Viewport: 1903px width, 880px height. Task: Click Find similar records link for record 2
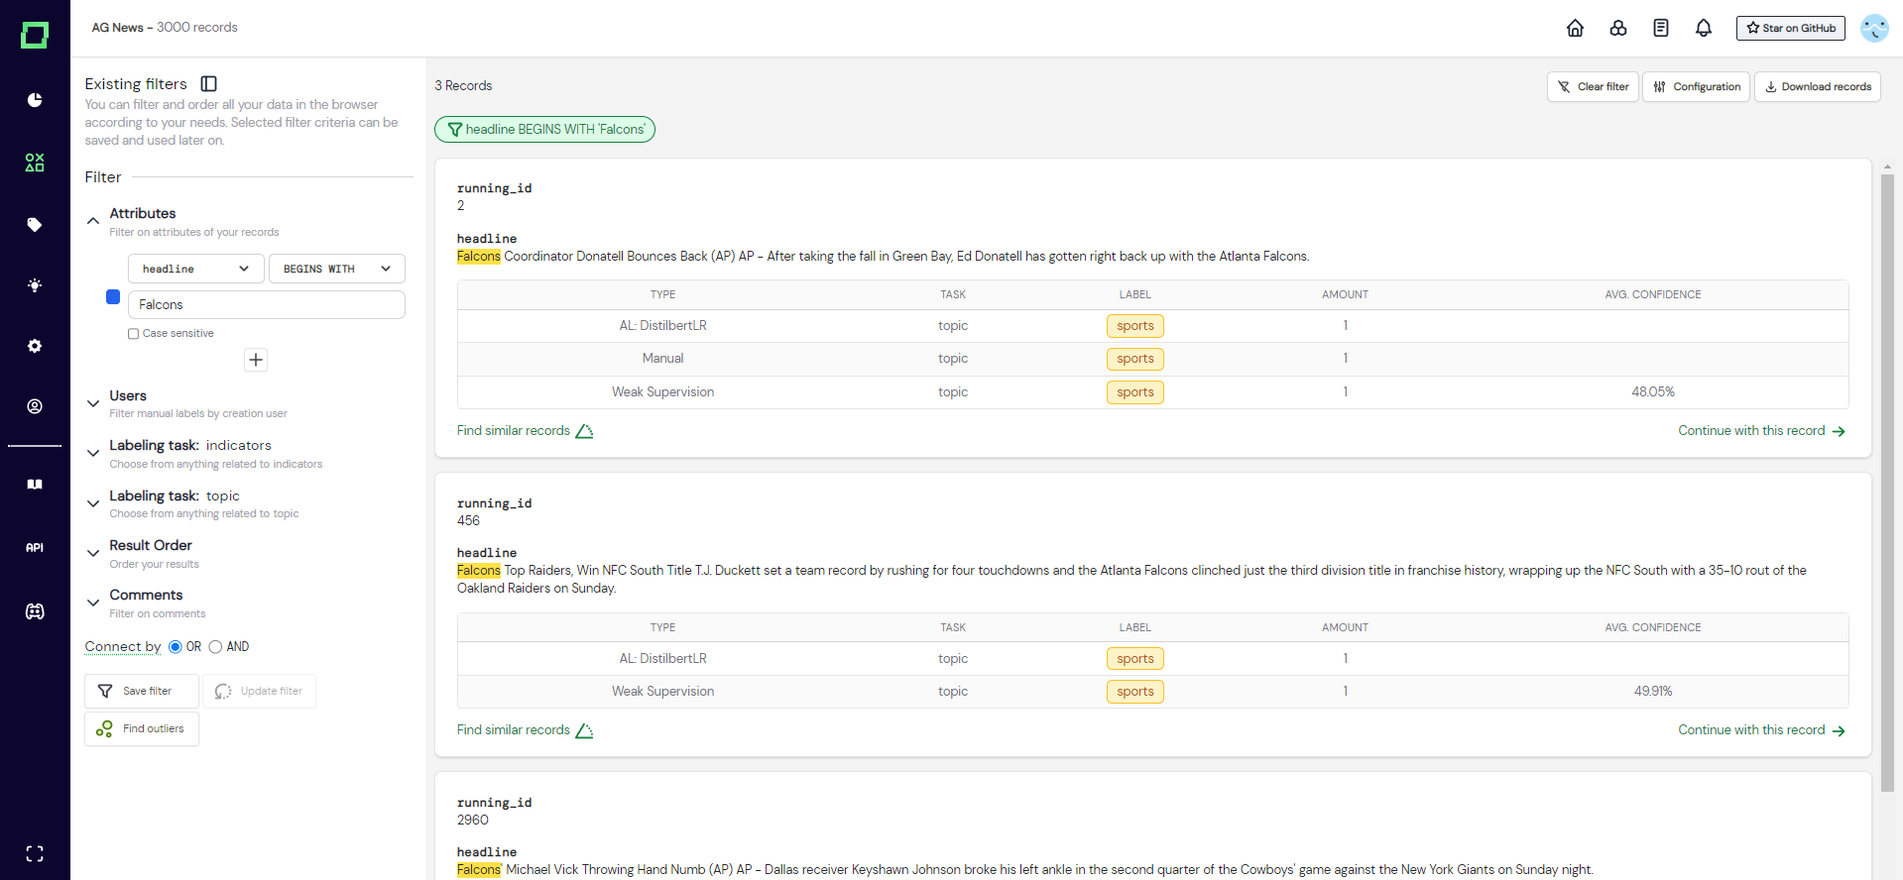[x=514, y=431]
